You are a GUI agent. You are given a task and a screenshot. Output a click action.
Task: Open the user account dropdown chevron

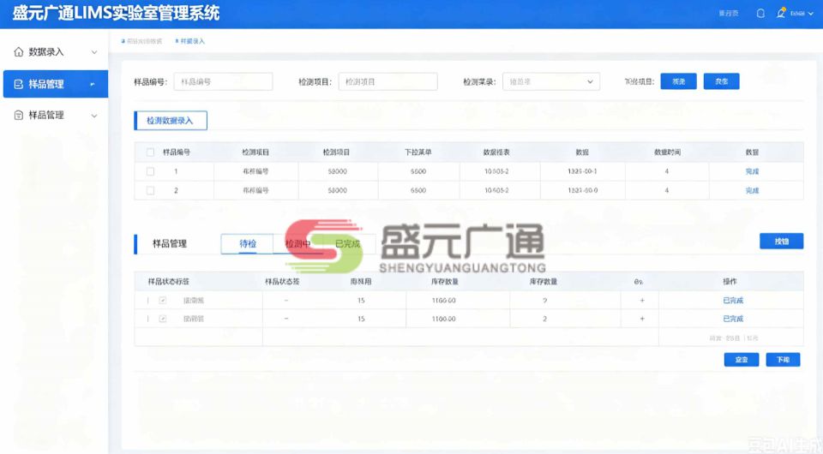pos(811,14)
